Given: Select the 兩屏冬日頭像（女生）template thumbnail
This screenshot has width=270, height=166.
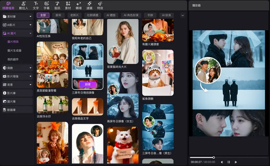Looking at the screenshot, I should point(123,95).
